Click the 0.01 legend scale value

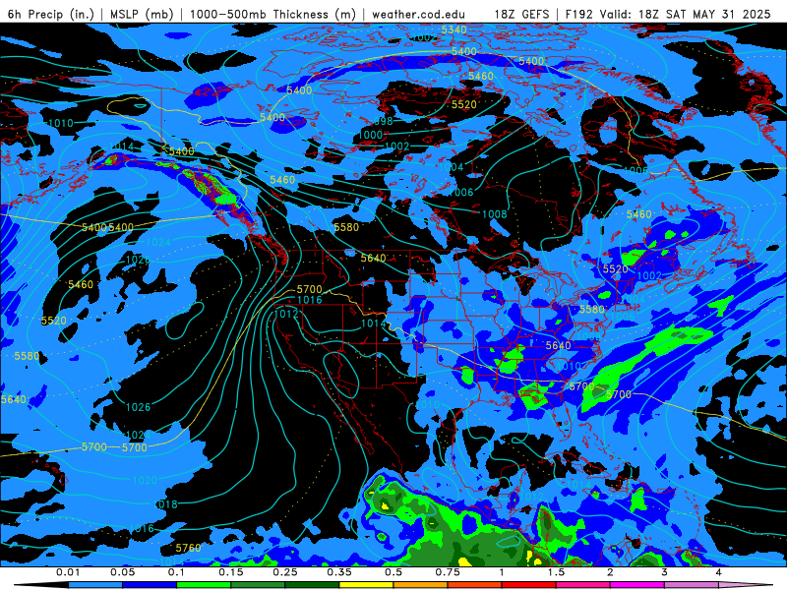[68, 572]
